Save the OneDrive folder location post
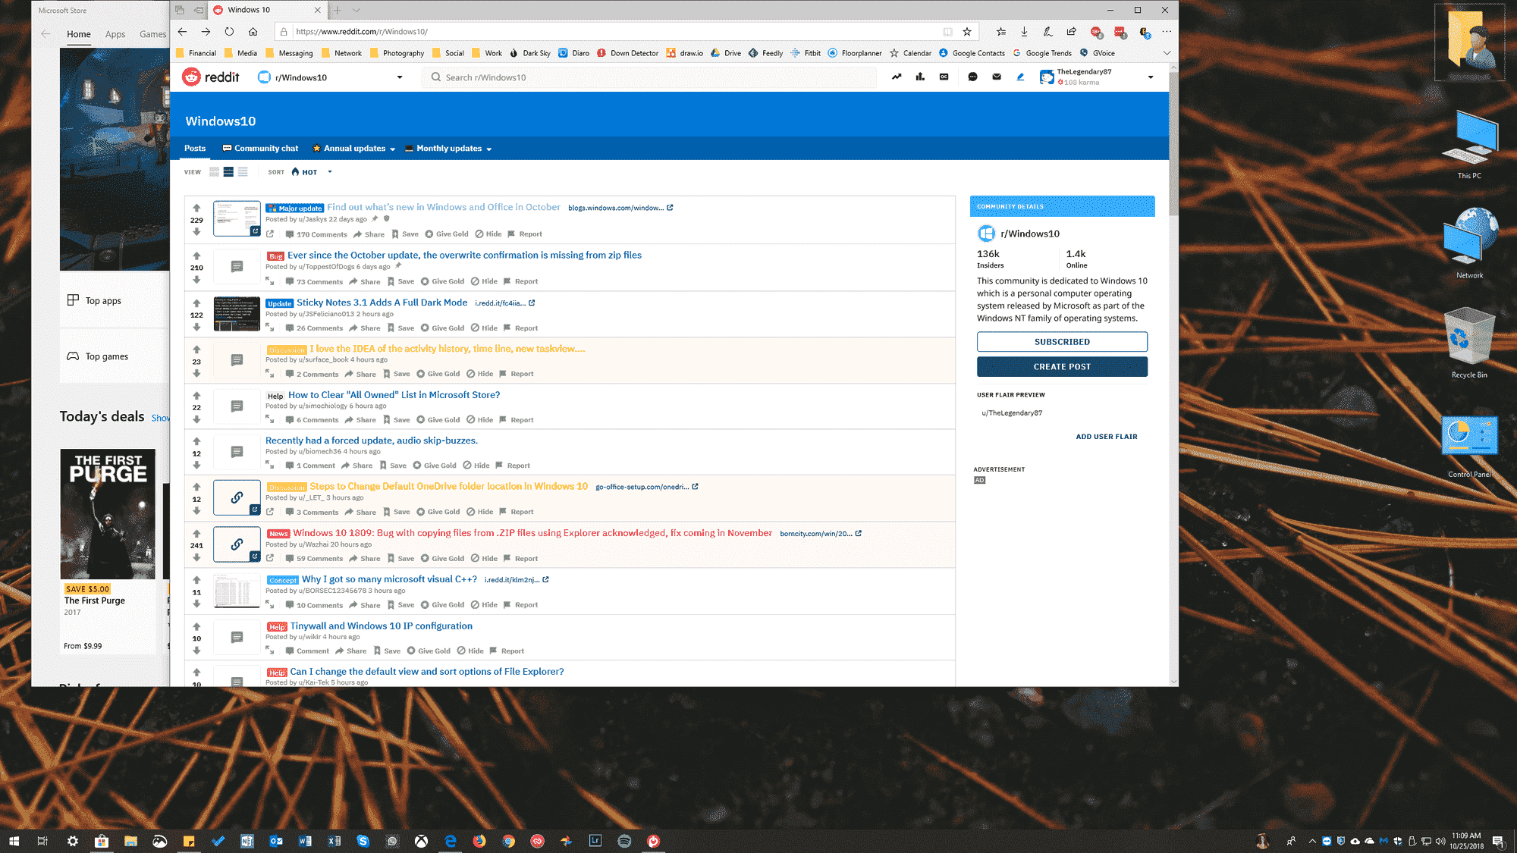Screen dimensions: 1517x853 click(396, 512)
